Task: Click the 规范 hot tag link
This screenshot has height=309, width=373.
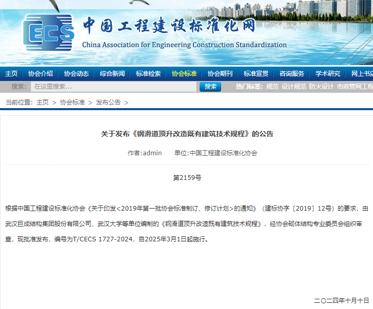Action: (x=272, y=87)
